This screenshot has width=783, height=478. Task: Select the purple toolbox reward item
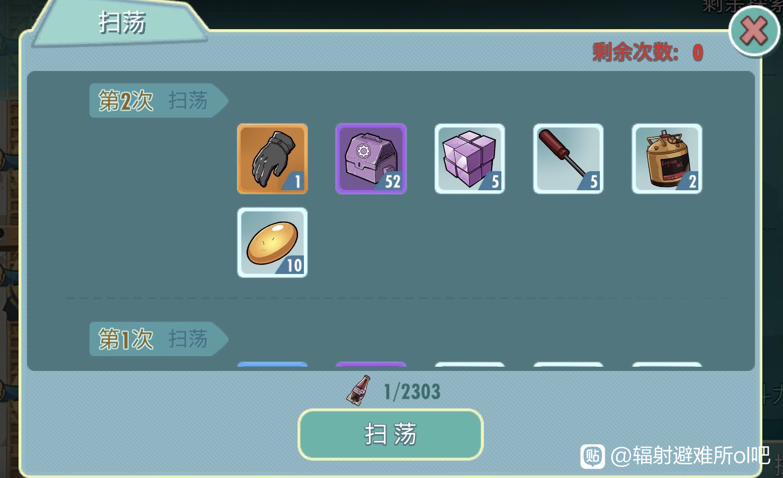pos(371,158)
